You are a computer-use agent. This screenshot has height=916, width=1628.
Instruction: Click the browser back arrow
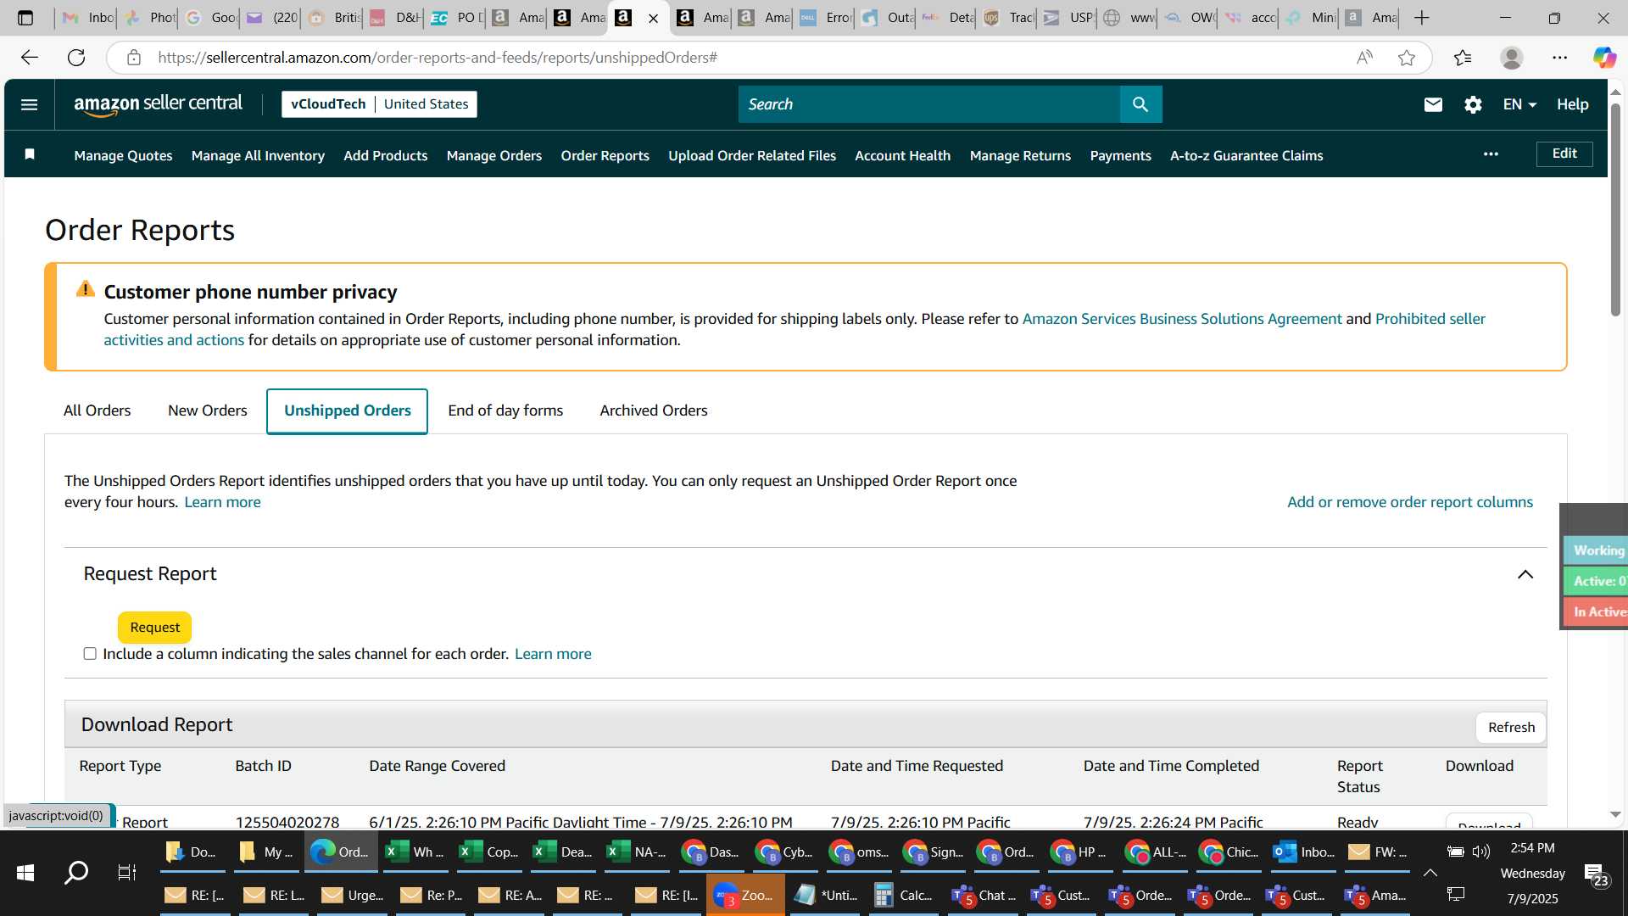tap(30, 58)
